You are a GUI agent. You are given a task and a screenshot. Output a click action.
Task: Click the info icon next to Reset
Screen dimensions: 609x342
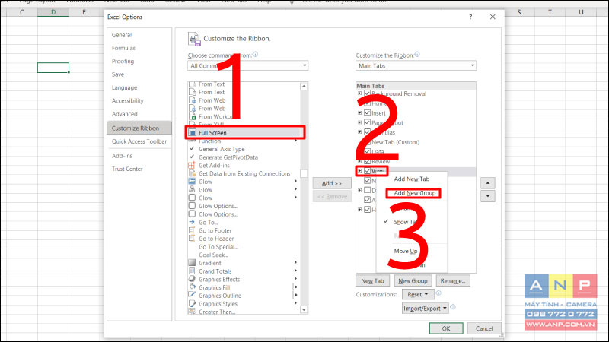pyautogui.click(x=438, y=293)
